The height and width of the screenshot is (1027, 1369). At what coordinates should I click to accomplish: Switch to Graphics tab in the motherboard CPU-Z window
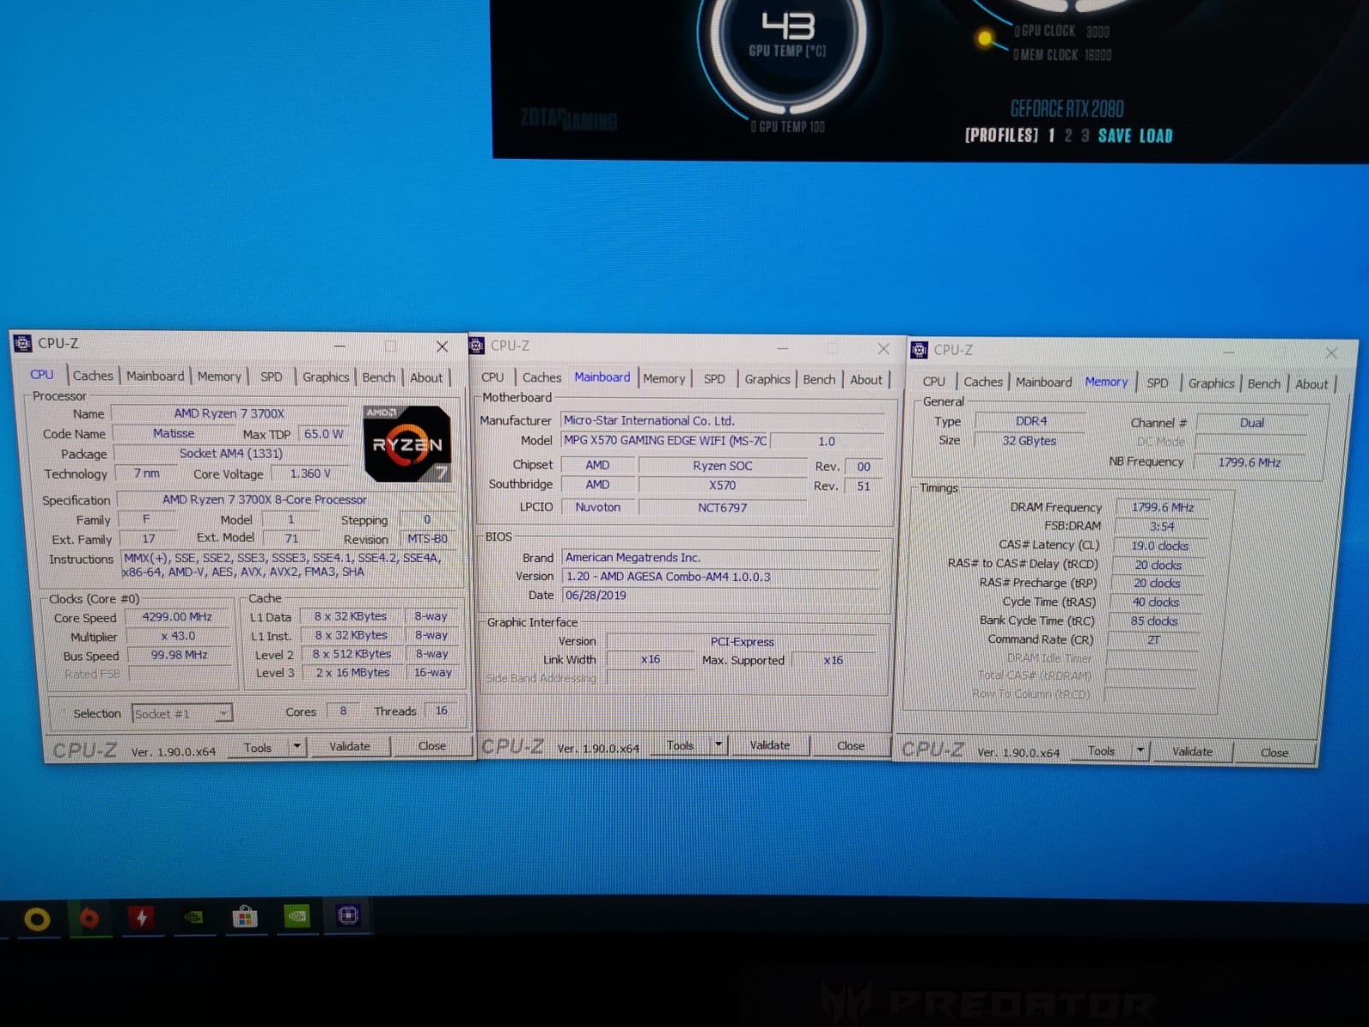click(767, 379)
